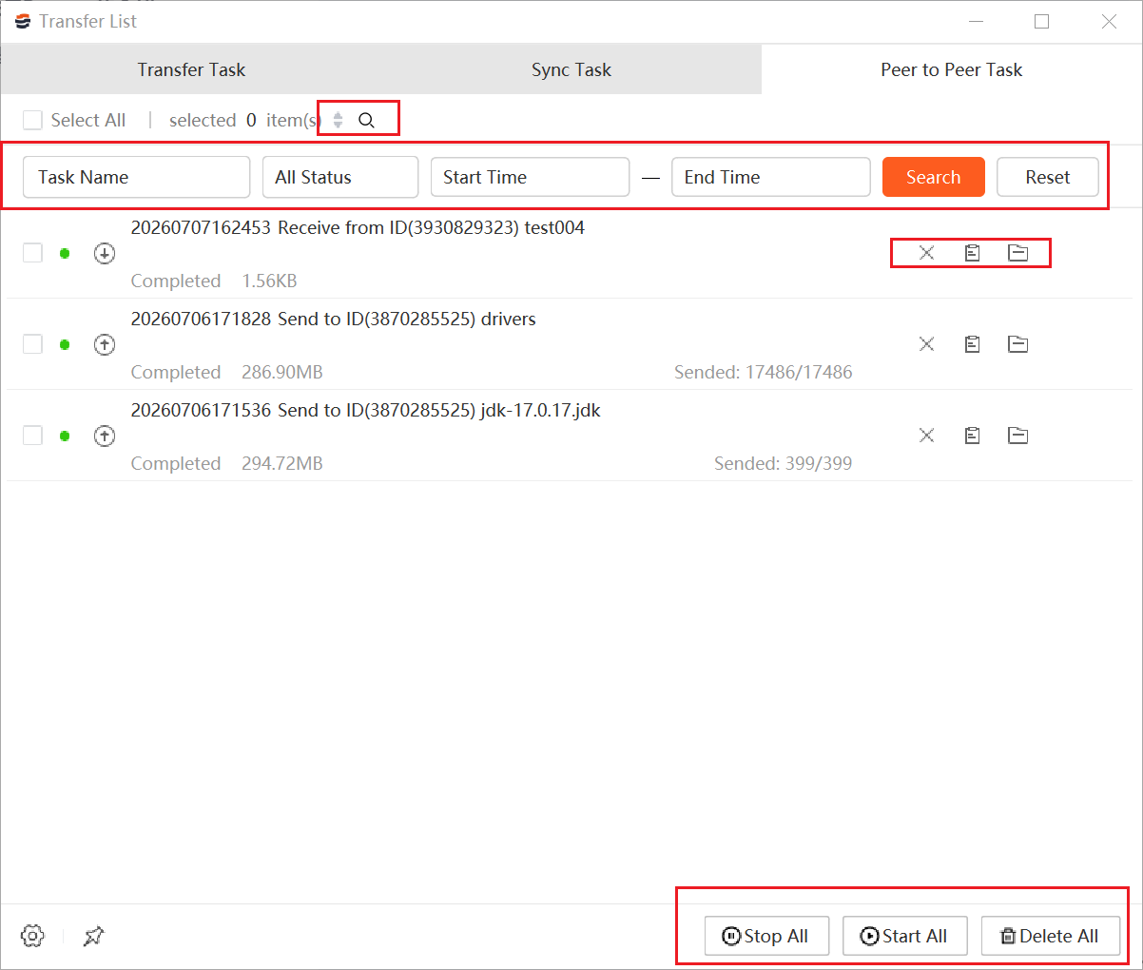Screen dimensions: 1143x970
Task: Tick the Select All checkbox
Action: pyautogui.click(x=32, y=120)
